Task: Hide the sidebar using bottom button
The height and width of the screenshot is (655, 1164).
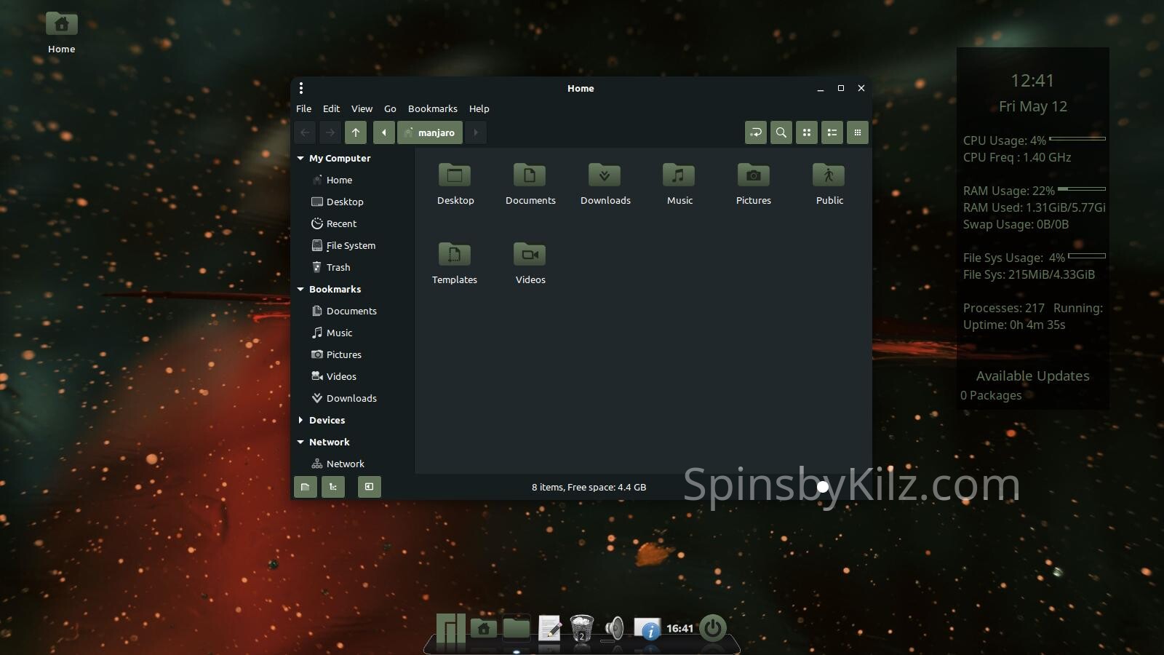Action: point(369,487)
